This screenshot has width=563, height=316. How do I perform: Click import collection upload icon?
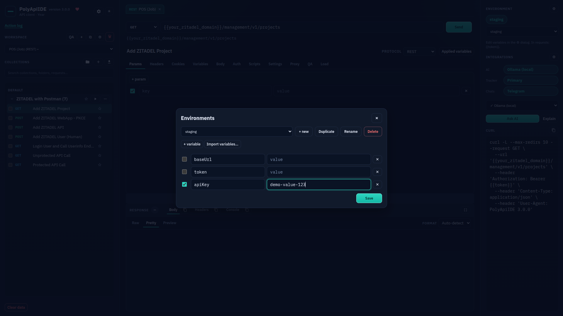pyautogui.click(x=109, y=62)
